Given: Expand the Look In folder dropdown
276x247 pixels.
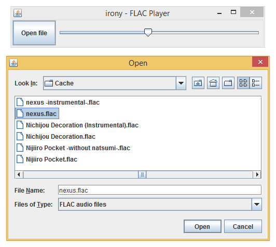Looking at the screenshot, I should (x=181, y=83).
